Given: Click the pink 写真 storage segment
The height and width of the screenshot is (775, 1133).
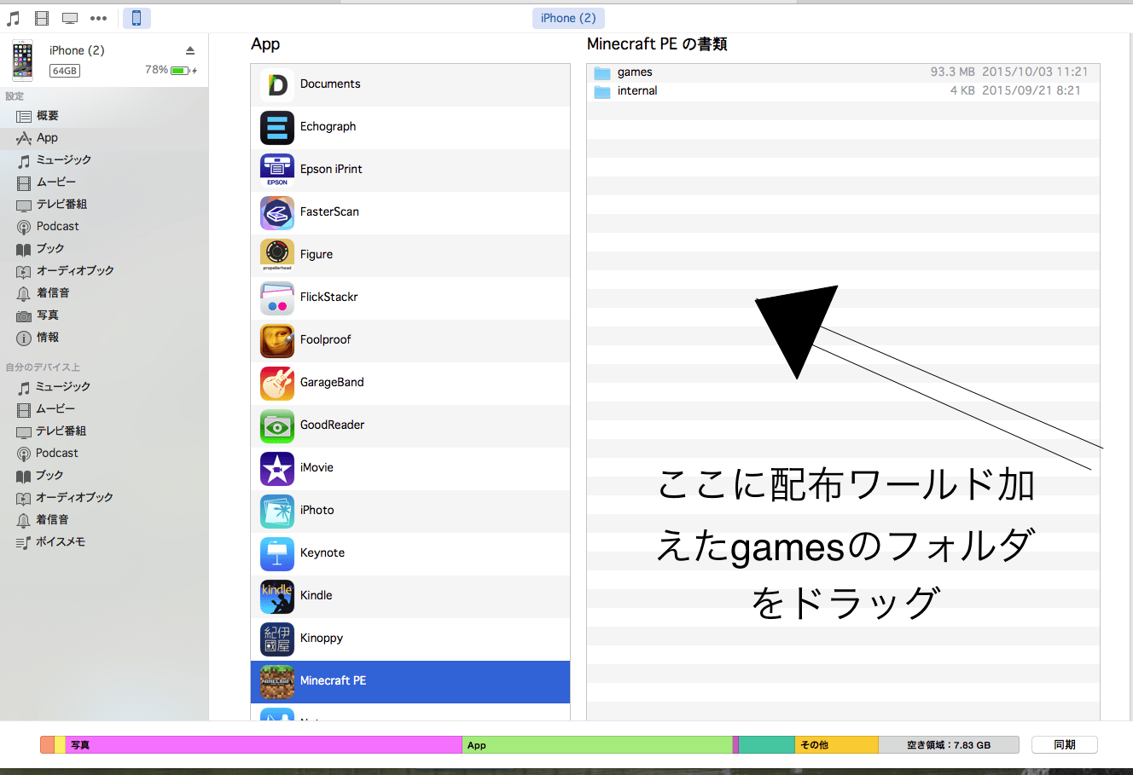Looking at the screenshot, I should [264, 744].
